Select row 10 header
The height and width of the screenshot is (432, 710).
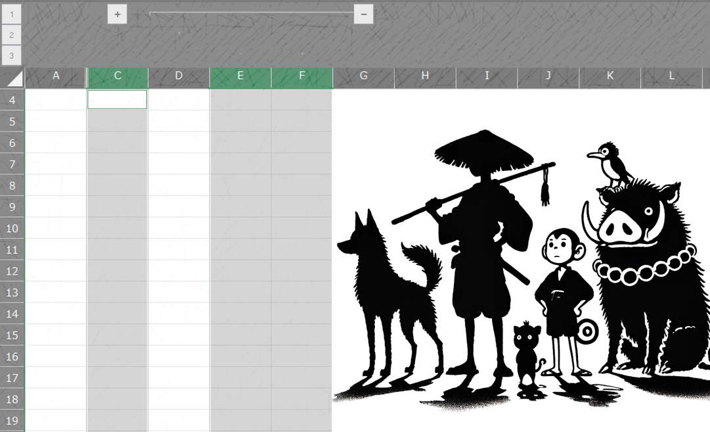click(12, 228)
